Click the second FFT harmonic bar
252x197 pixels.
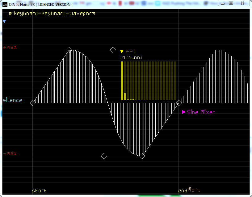tap(125, 96)
